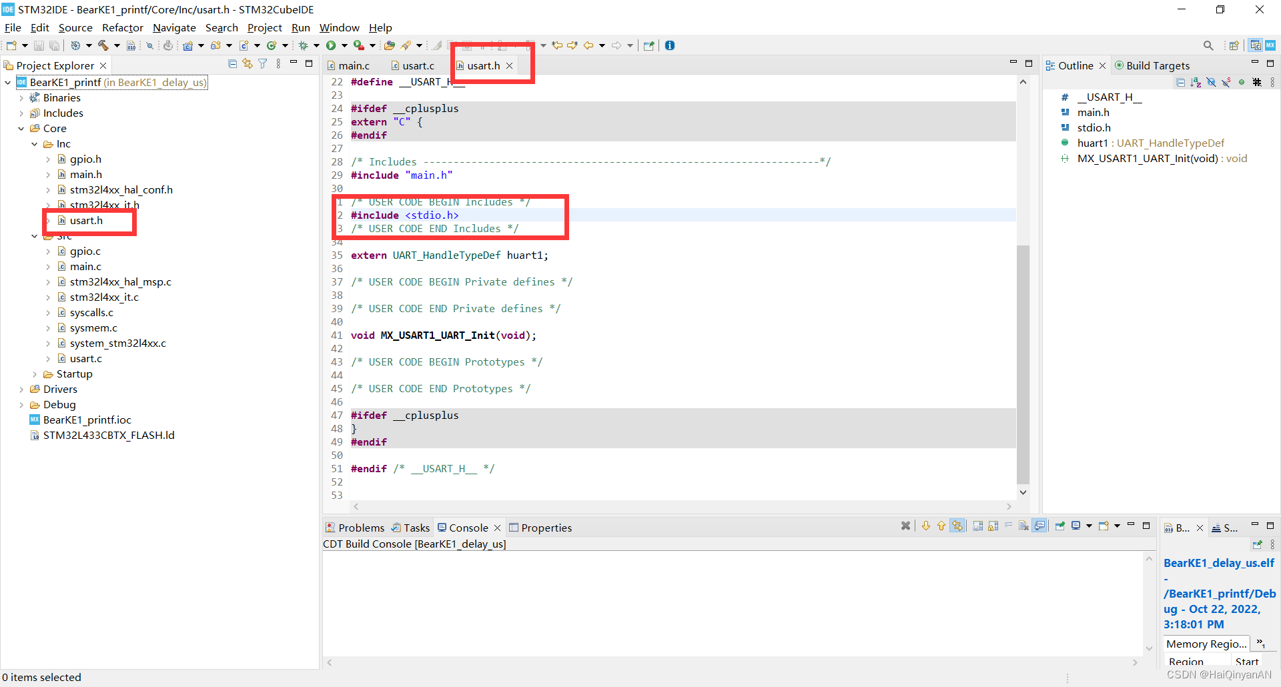Collapse the BearKE1_printf project node
This screenshot has width=1281, height=687.
tap(8, 83)
